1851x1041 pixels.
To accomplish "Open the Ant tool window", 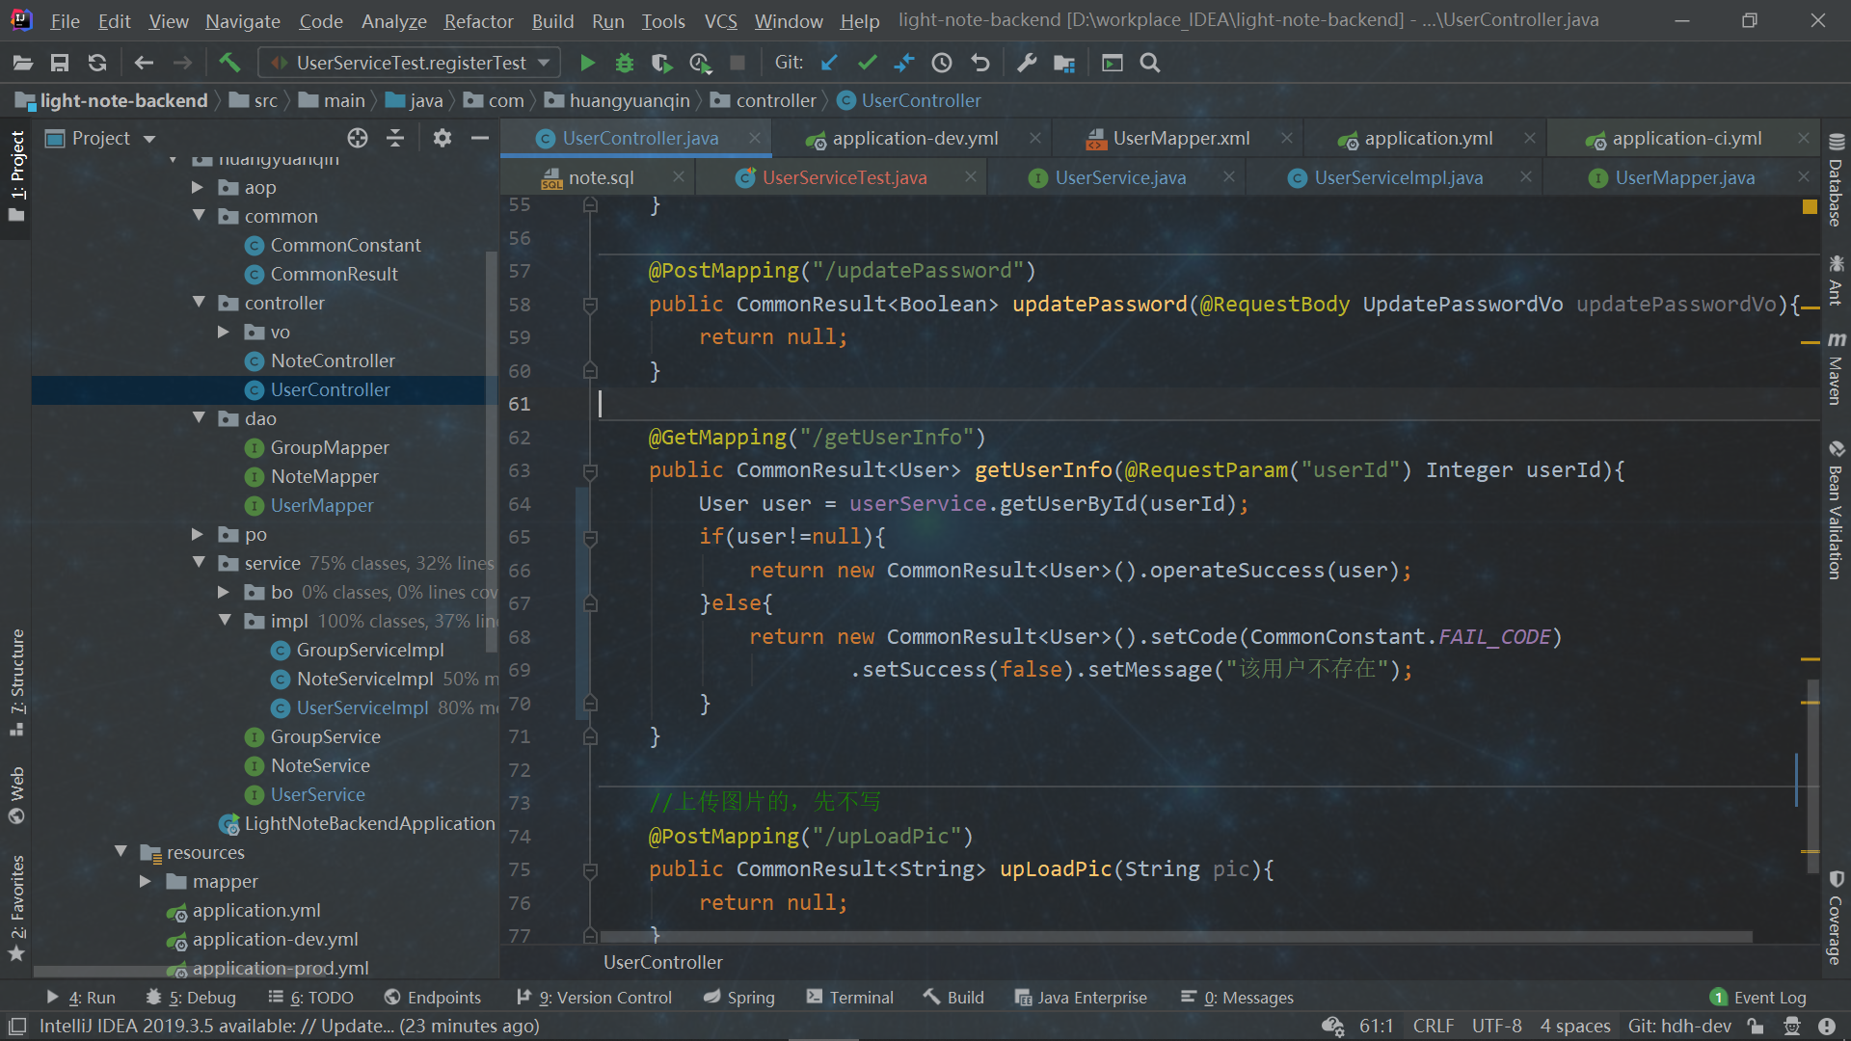I will tap(1836, 280).
